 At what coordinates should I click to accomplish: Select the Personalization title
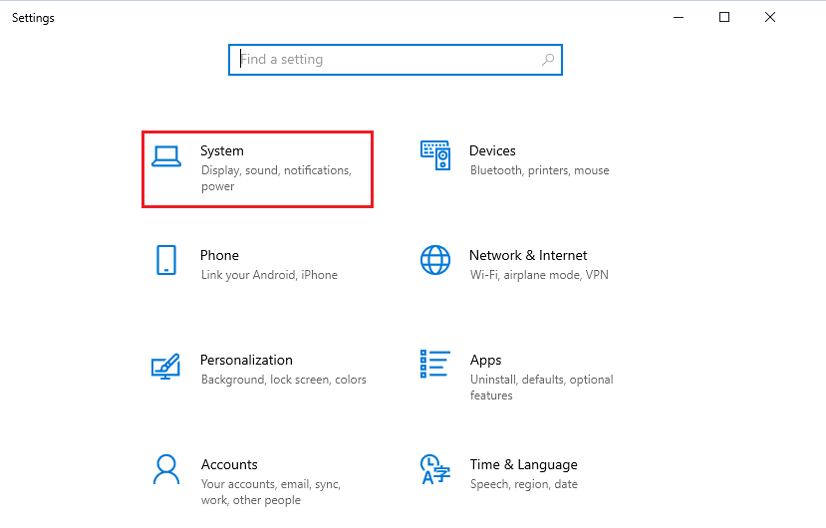click(246, 360)
